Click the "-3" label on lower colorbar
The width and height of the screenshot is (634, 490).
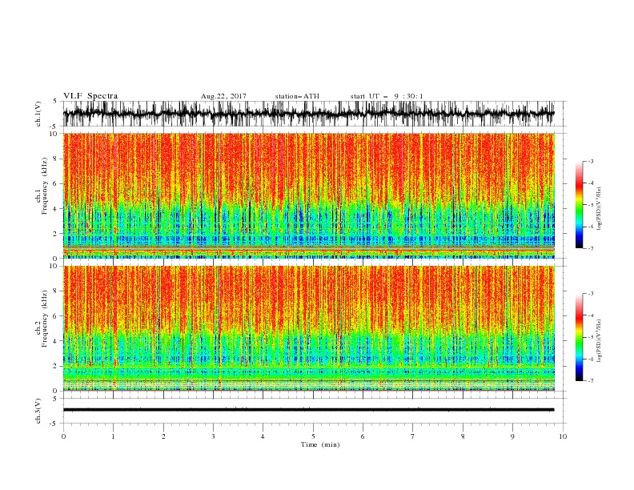click(x=590, y=294)
